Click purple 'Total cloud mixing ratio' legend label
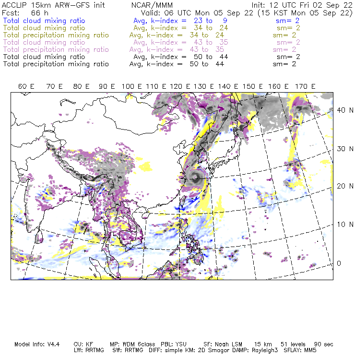The image size is (355, 355). pyautogui.click(x=44, y=42)
